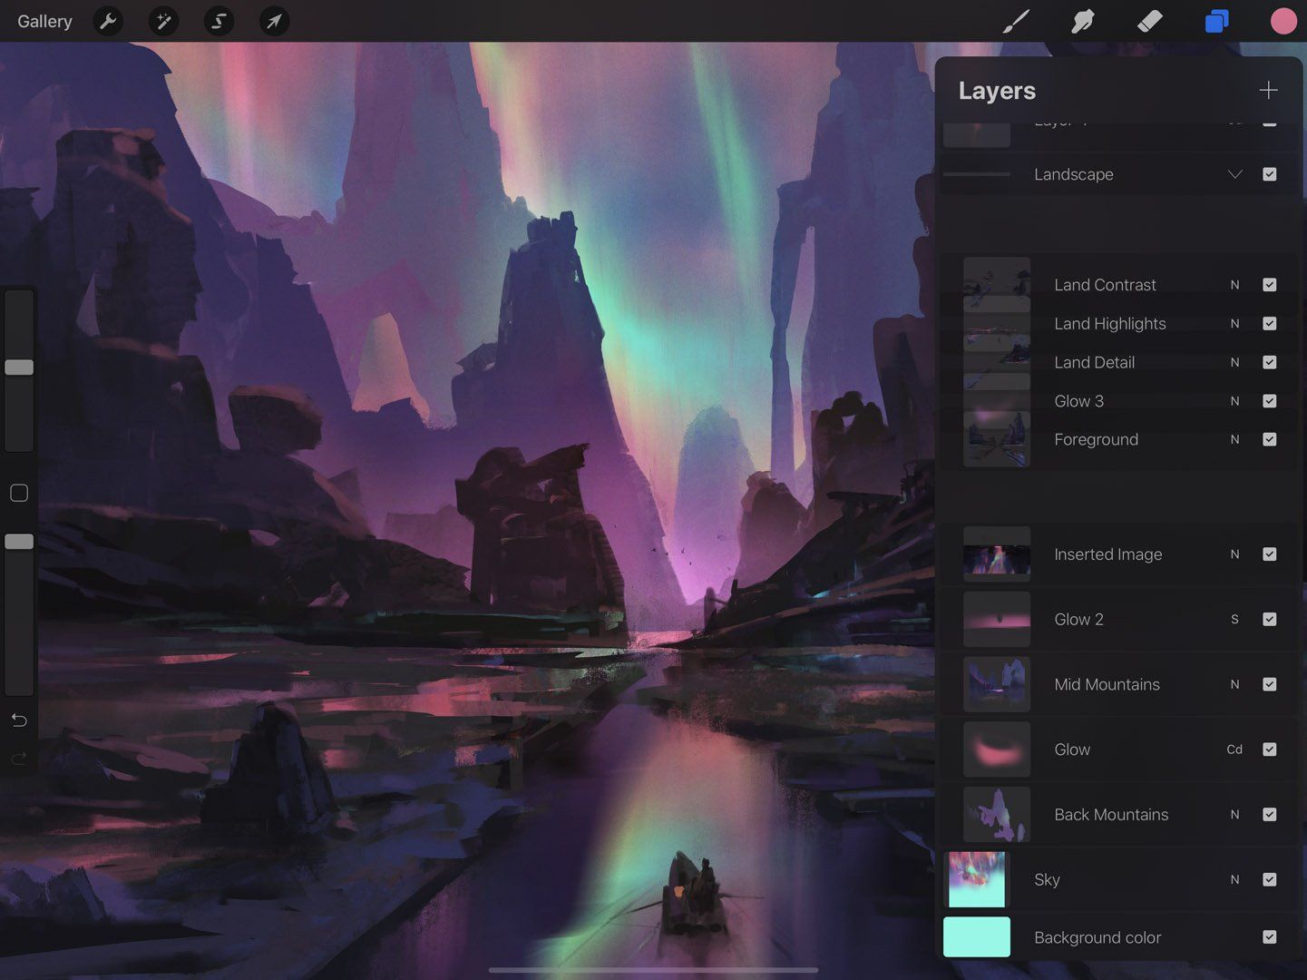Hide the Back Mountains layer
Viewport: 1307px width, 980px height.
pyautogui.click(x=1269, y=814)
